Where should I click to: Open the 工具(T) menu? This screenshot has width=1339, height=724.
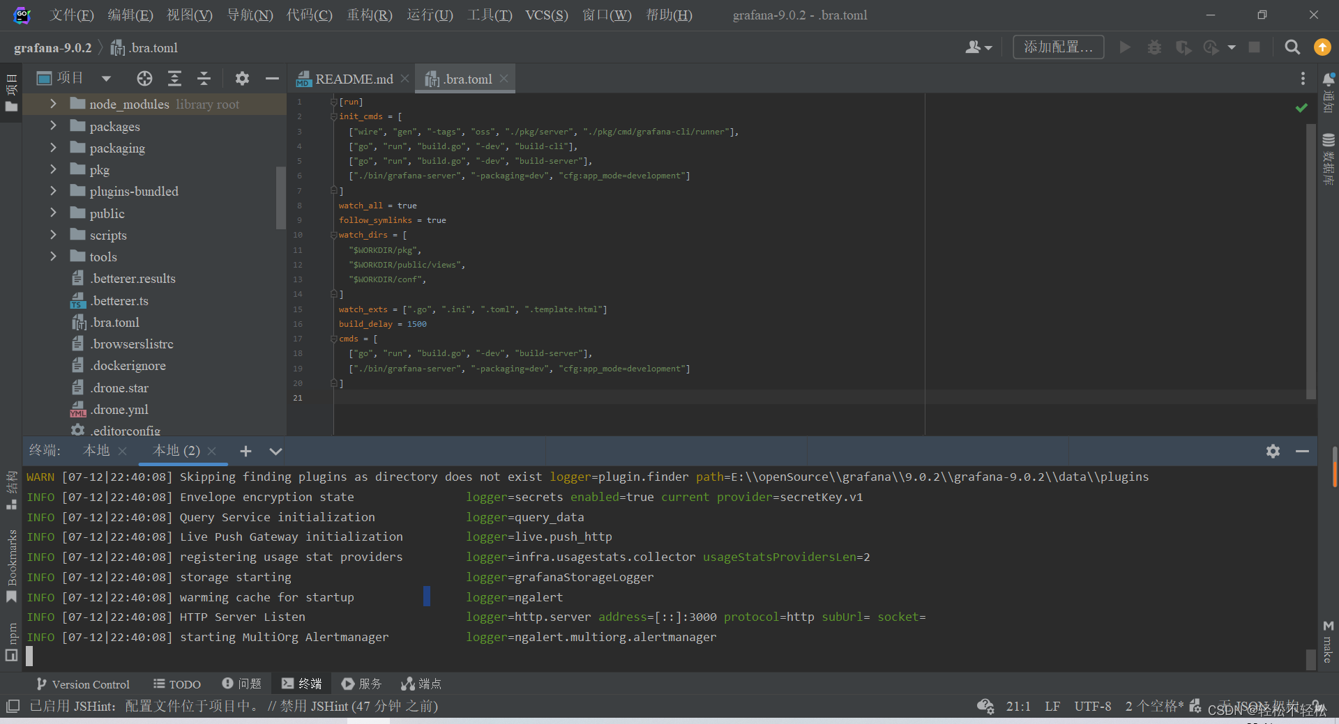490,15
